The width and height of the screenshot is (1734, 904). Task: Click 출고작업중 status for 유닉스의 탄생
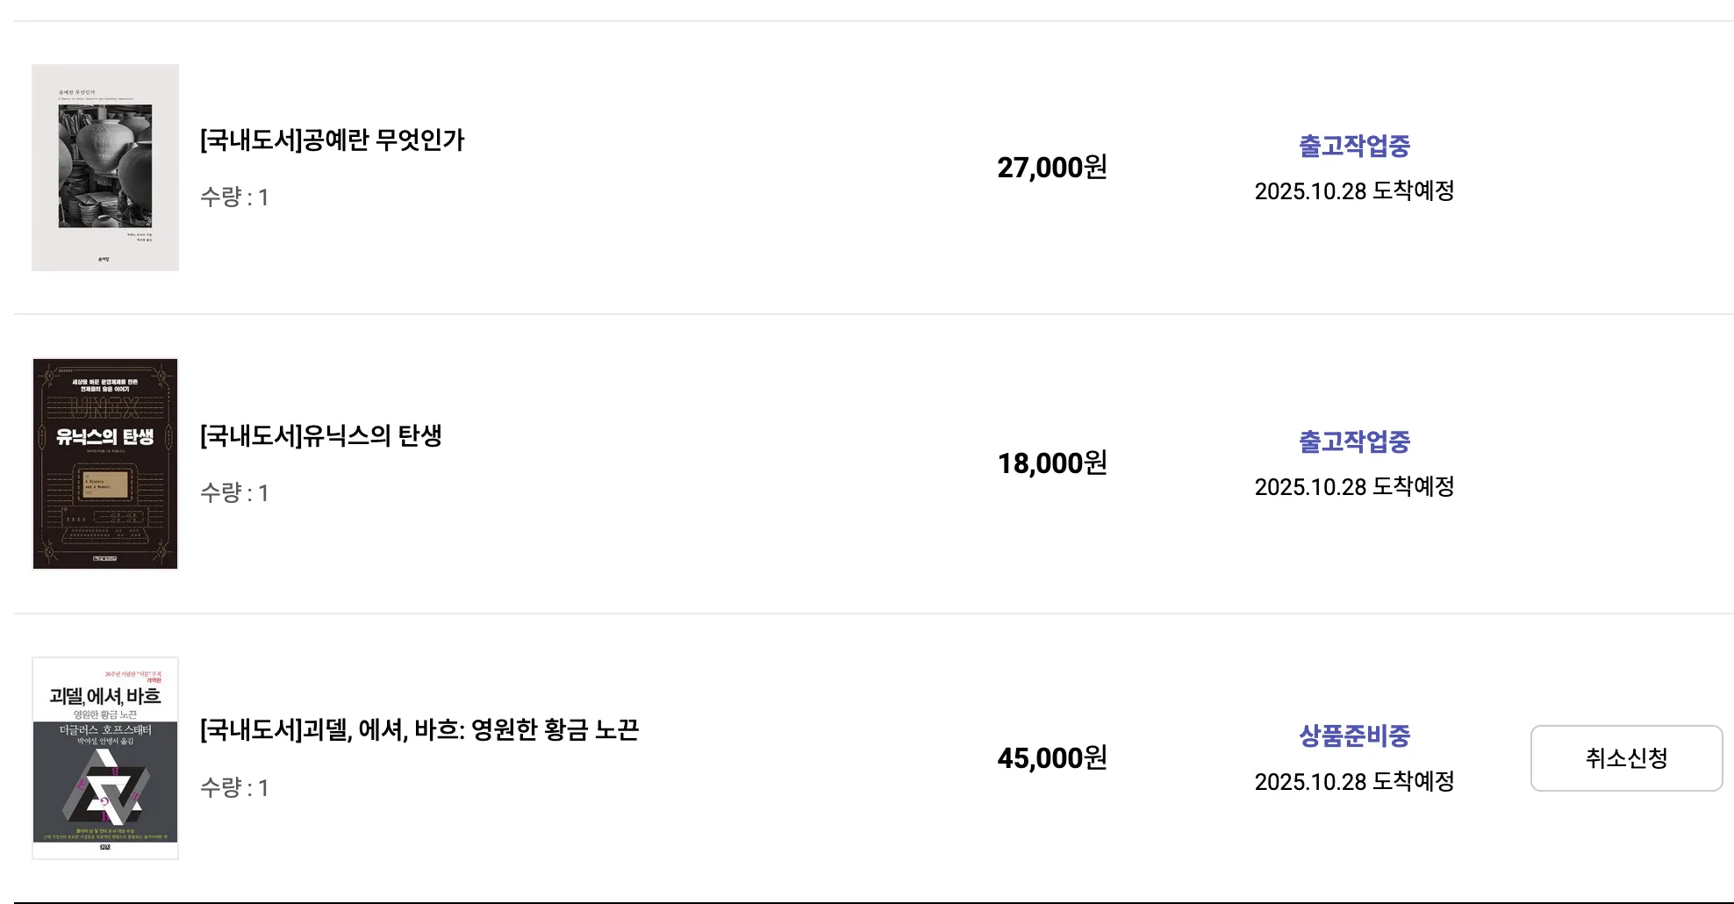pyautogui.click(x=1354, y=441)
